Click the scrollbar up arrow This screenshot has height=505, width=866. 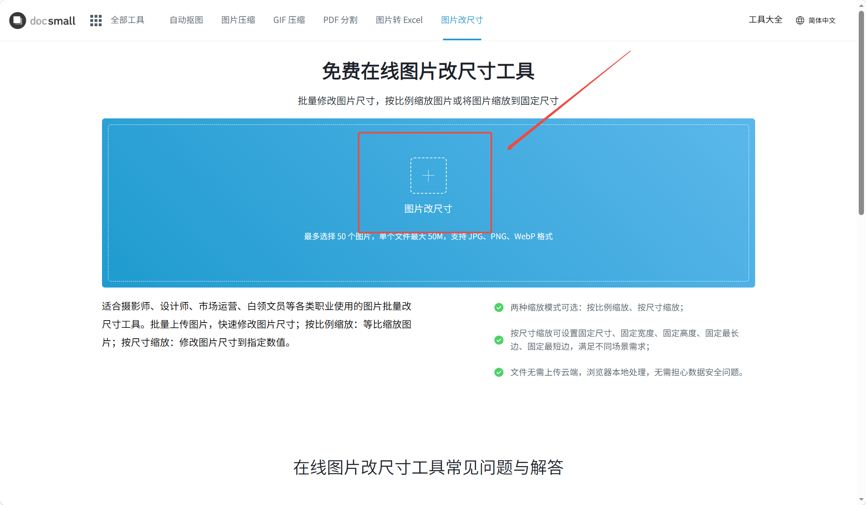coord(861,5)
